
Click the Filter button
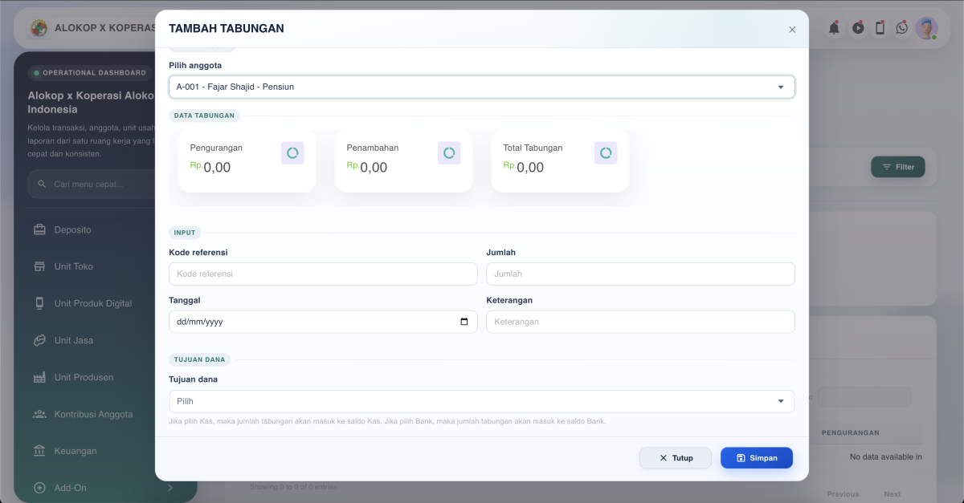coord(898,167)
